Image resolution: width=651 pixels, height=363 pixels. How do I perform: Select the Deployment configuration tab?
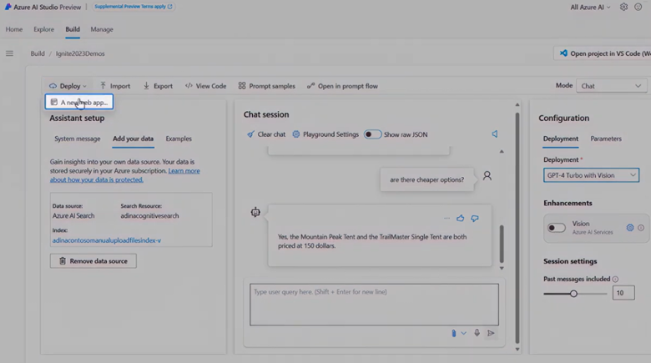561,139
